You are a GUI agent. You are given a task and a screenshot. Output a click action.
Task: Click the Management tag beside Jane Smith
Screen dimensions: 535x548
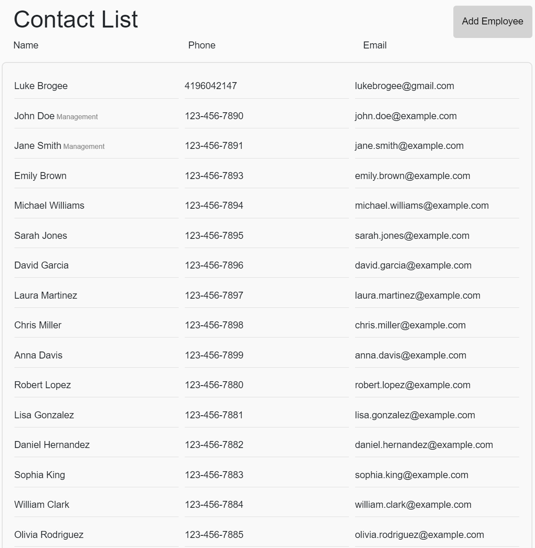click(x=84, y=147)
